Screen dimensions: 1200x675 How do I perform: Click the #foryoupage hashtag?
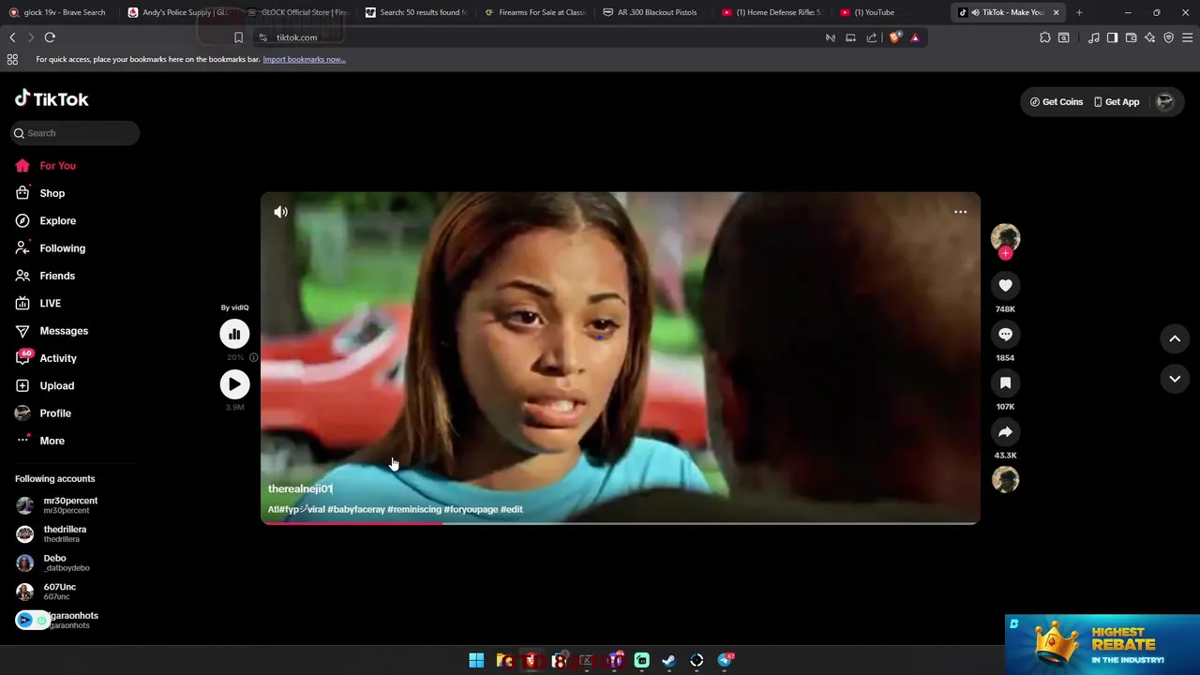[x=471, y=509]
